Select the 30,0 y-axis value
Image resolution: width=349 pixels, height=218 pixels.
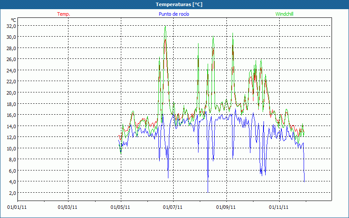click(11, 37)
